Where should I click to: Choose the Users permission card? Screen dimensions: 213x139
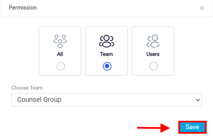tap(153, 51)
